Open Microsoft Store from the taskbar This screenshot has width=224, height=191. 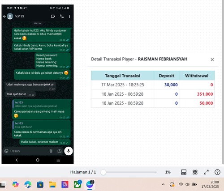coord(40,185)
